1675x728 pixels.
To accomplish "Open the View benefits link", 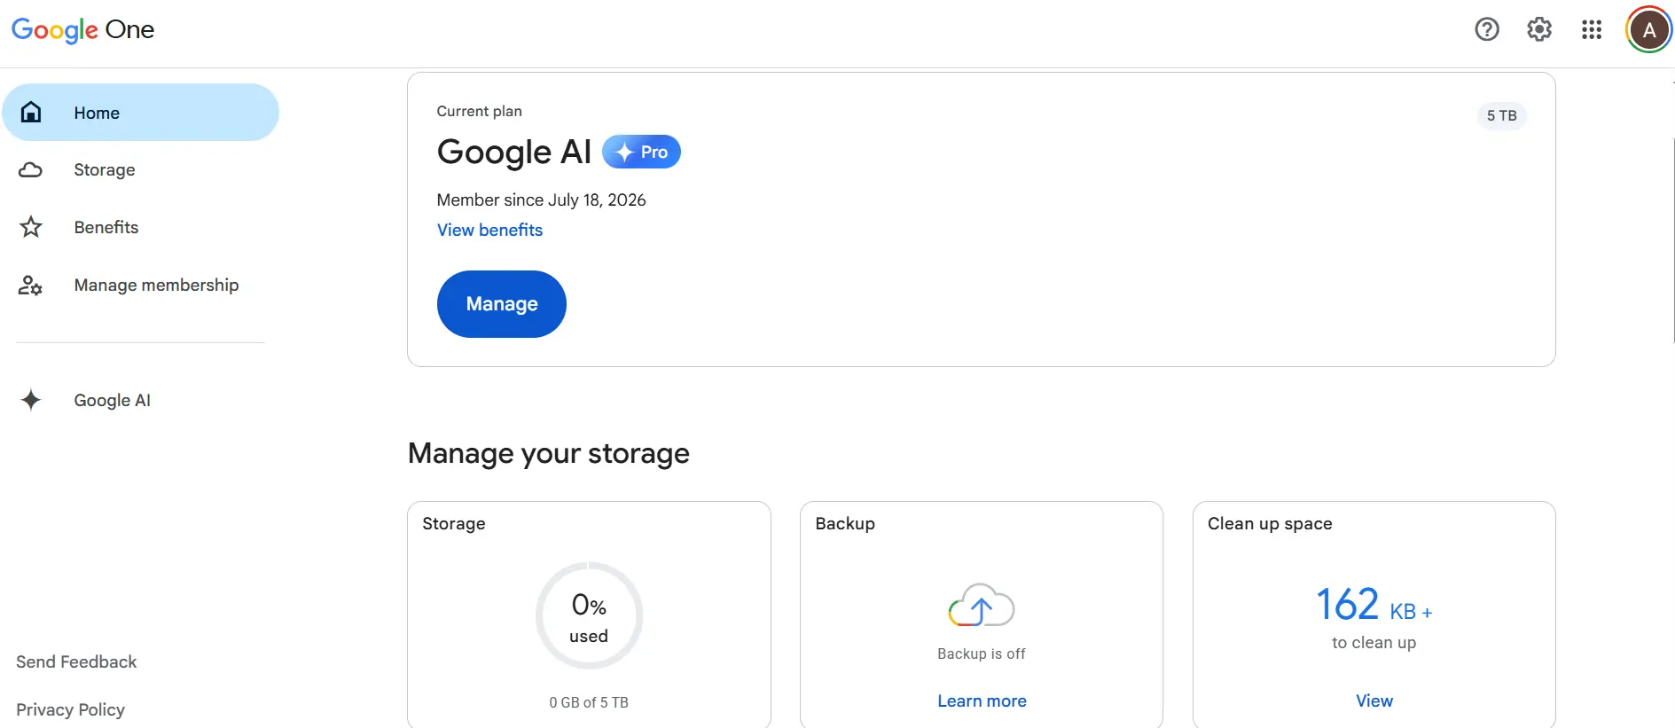I will click(x=489, y=230).
